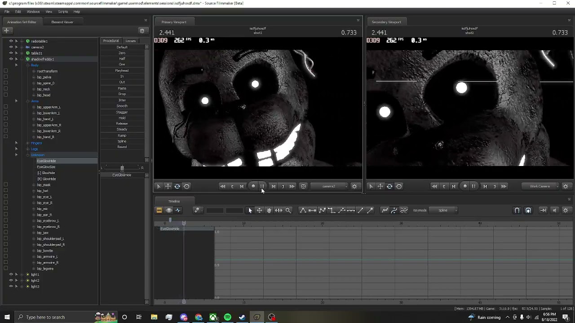Select the timeline pan hand tool

point(269,210)
